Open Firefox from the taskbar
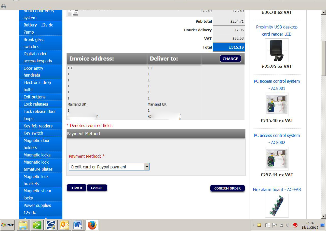Viewport: 326px width, 231px height. (x=92, y=225)
